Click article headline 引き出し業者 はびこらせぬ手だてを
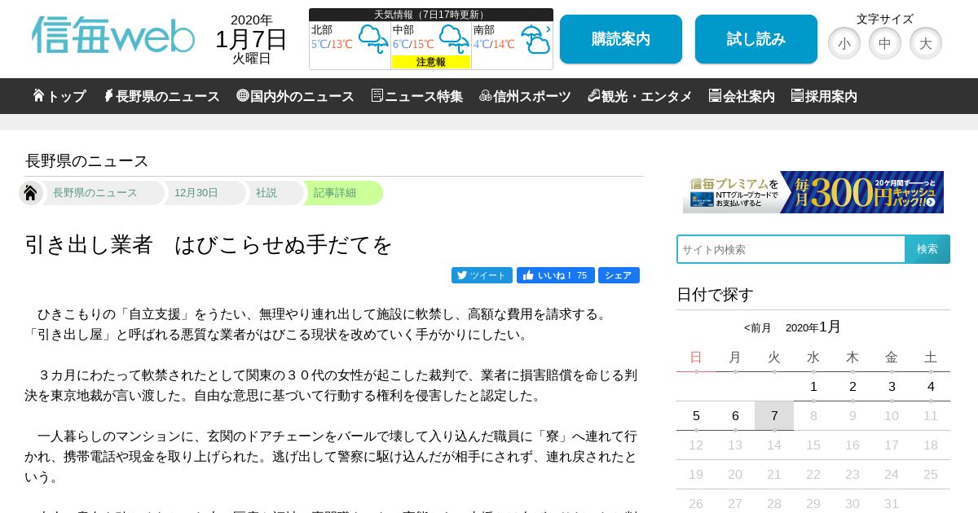Screen dimensions: 978x513 [x=209, y=244]
